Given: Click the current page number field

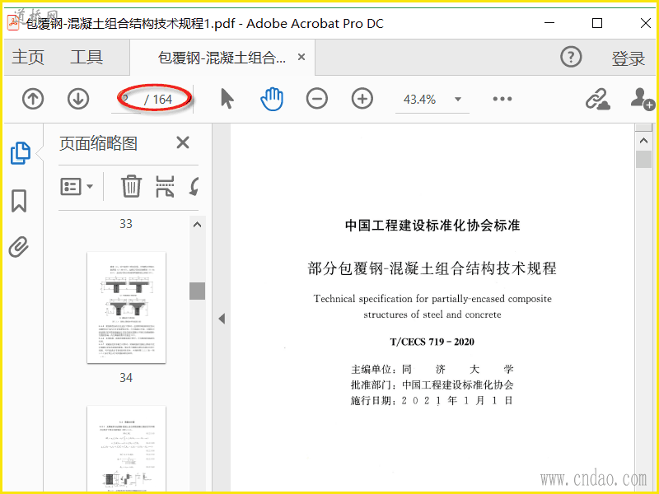Looking at the screenshot, I should 126,100.
